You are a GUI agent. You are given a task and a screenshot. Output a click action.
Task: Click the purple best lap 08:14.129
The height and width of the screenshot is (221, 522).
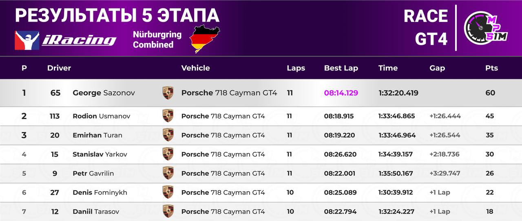point(341,93)
